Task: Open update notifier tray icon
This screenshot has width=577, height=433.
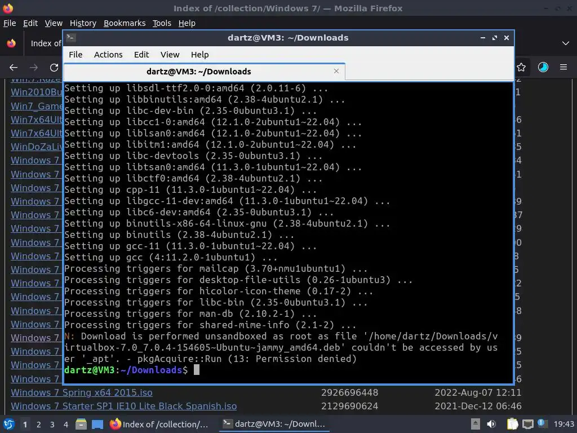Action: coord(542,423)
